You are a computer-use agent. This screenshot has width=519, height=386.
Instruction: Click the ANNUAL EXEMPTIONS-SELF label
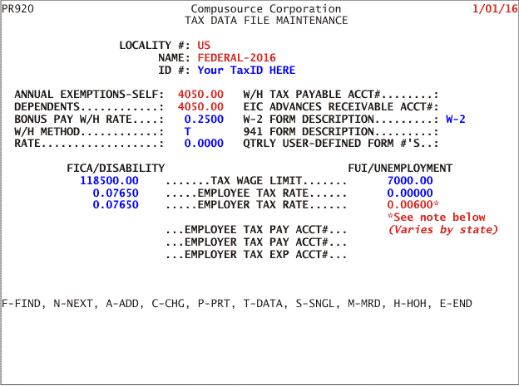click(89, 95)
